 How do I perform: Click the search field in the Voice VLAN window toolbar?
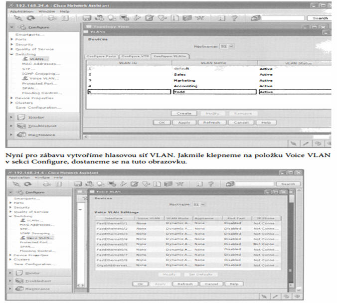[255, 184]
